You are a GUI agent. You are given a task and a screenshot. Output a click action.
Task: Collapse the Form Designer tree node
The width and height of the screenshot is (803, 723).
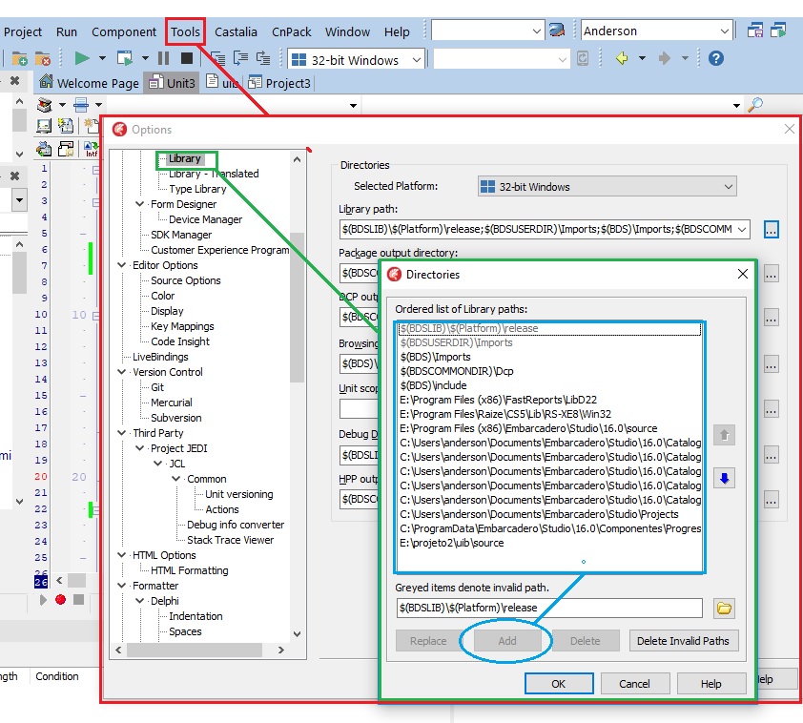[140, 204]
